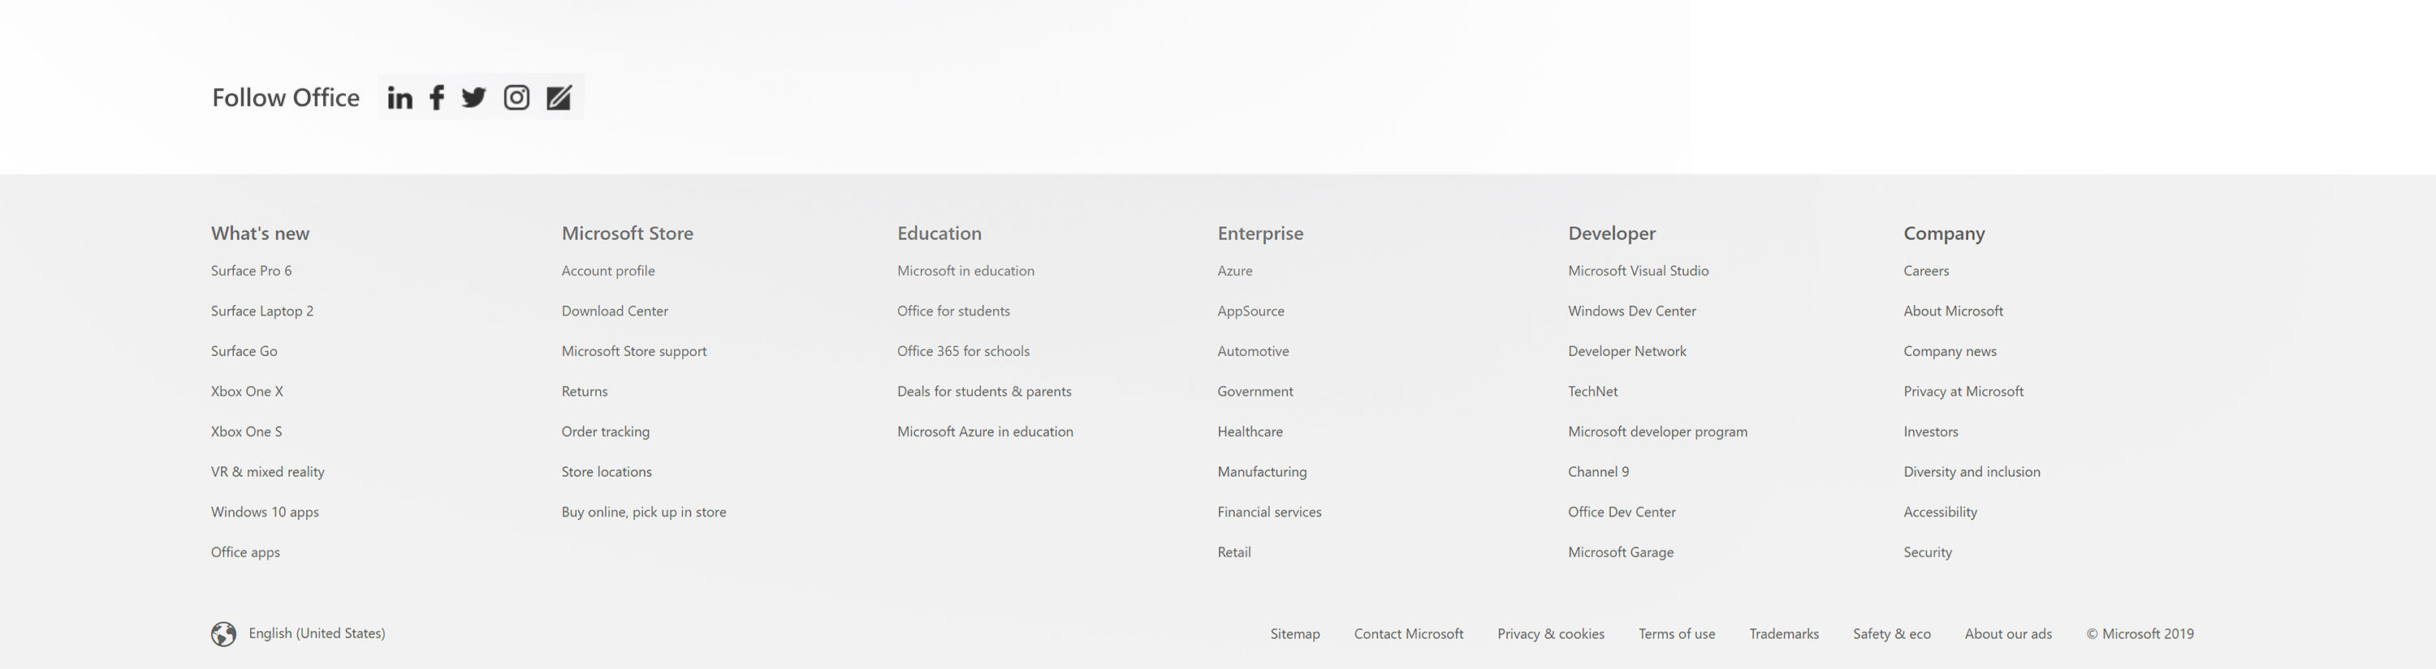The image size is (2436, 669).
Task: Open the Office Twitter page icon
Action: click(473, 97)
